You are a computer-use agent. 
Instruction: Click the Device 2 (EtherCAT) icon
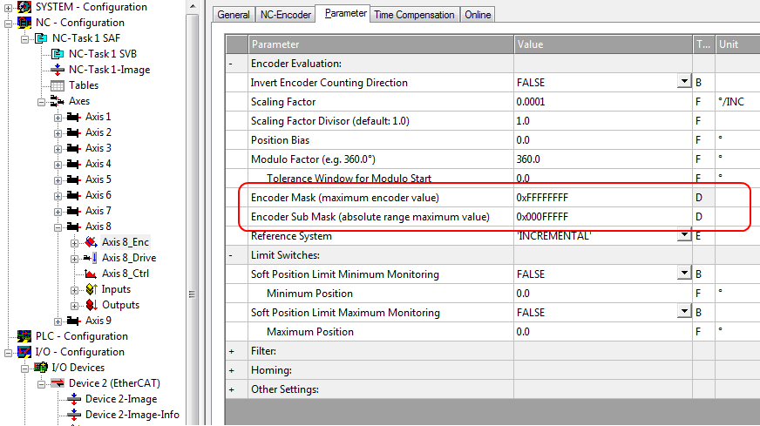click(x=58, y=382)
